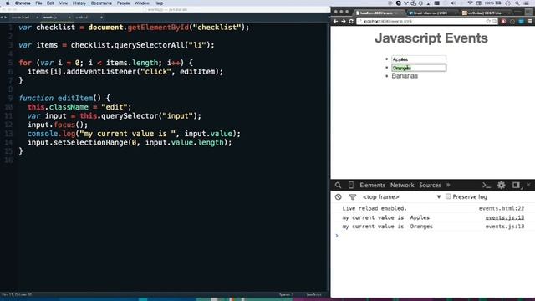Show the console drawer prompt icon
The height and width of the screenshot is (301, 535).
487,185
